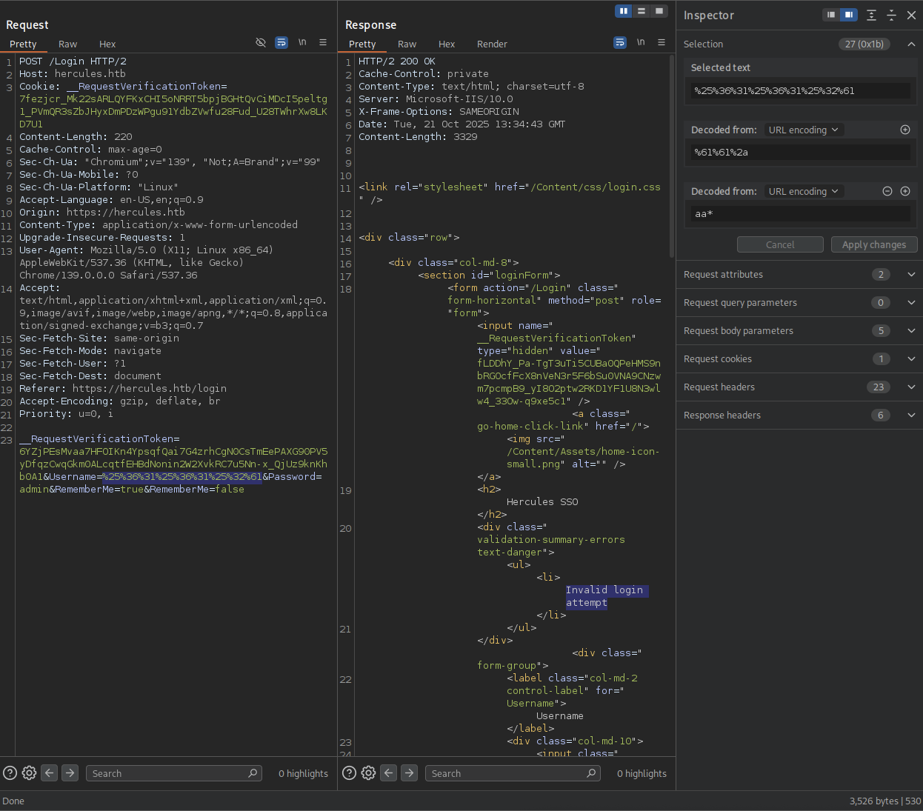Select top-bottom stacked layout icon
Viewport: 923px width, 811px height.
pyautogui.click(x=642, y=11)
